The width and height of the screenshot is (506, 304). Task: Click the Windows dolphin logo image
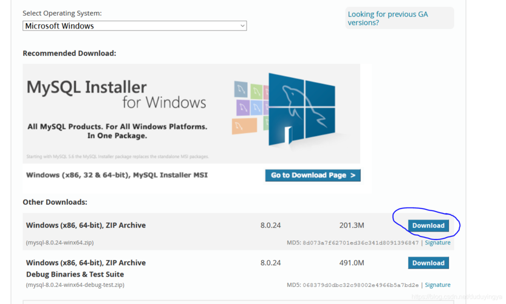(301, 110)
